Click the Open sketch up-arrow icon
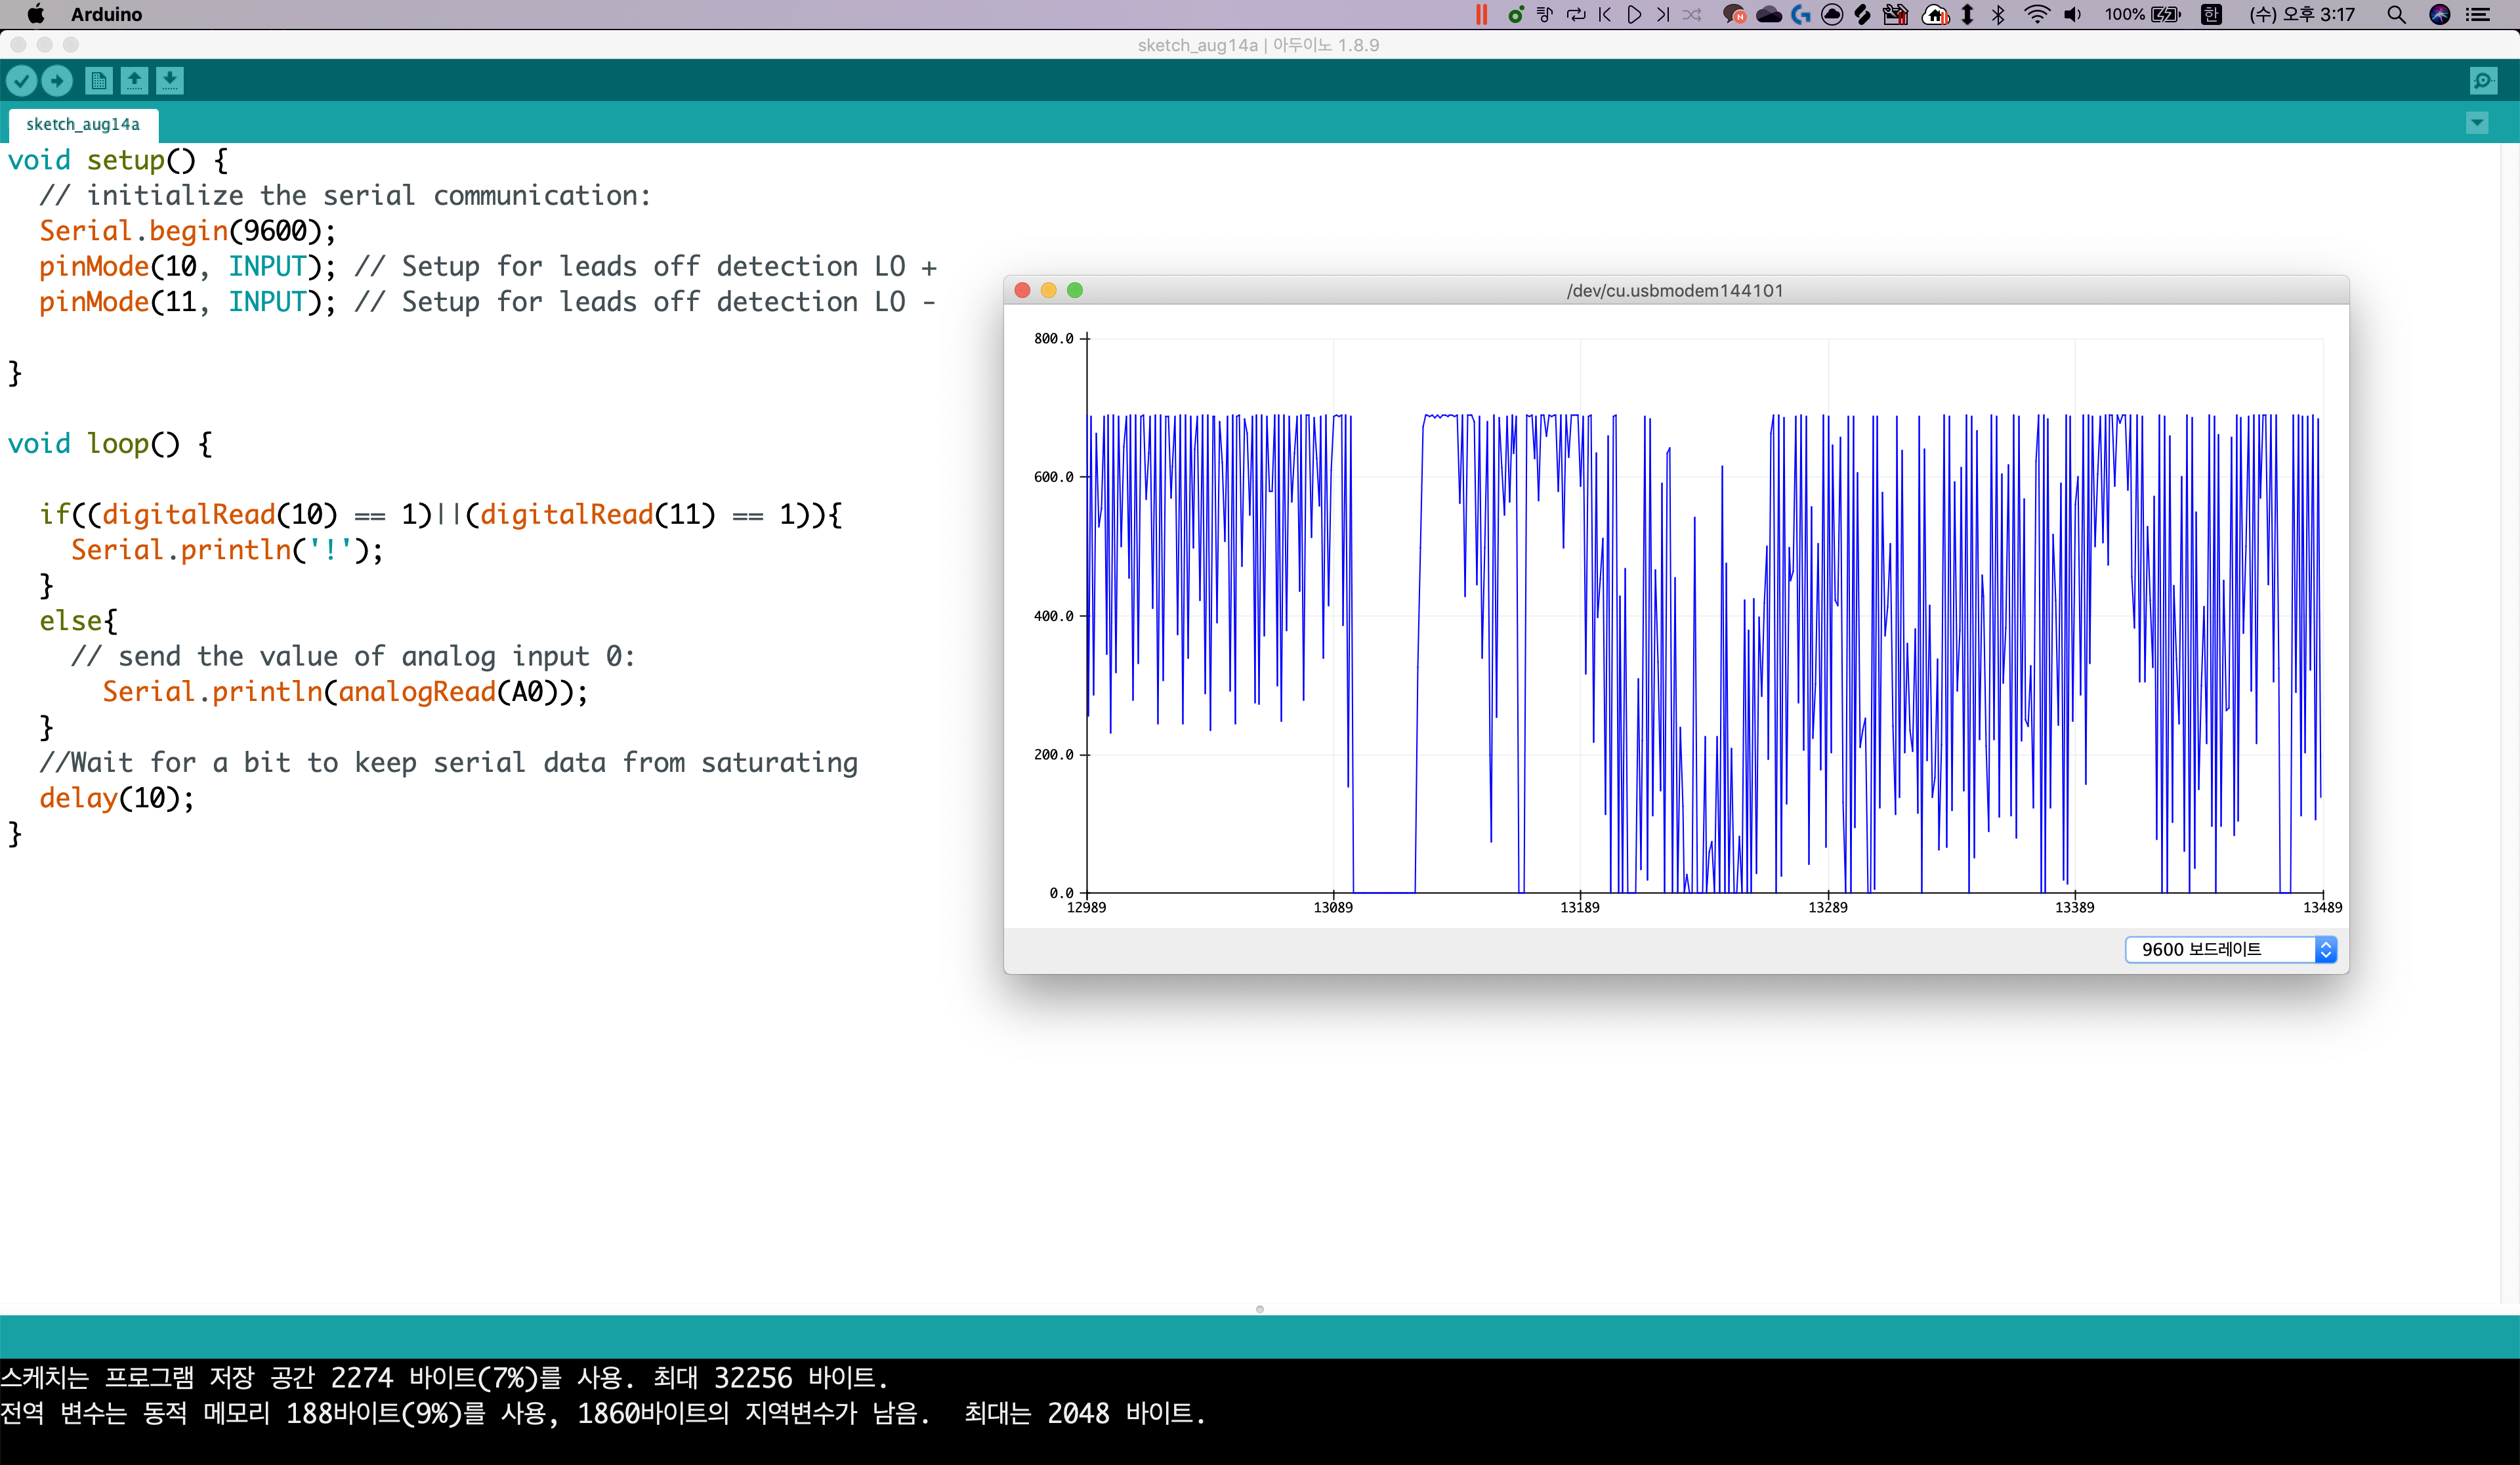This screenshot has height=1465, width=2520. (x=134, y=80)
